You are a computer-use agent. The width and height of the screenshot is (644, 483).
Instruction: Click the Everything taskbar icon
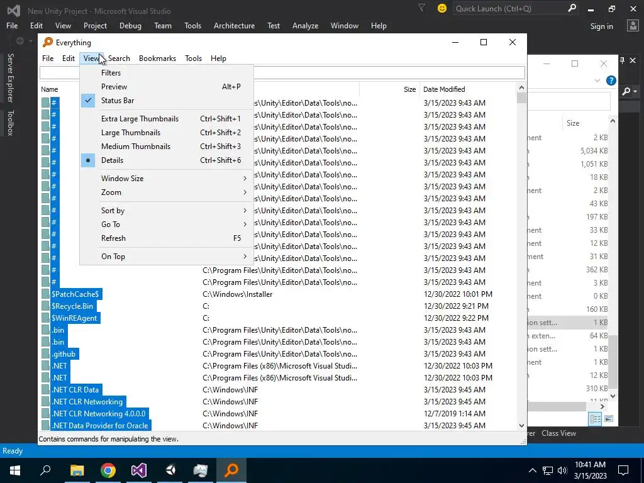click(x=231, y=470)
